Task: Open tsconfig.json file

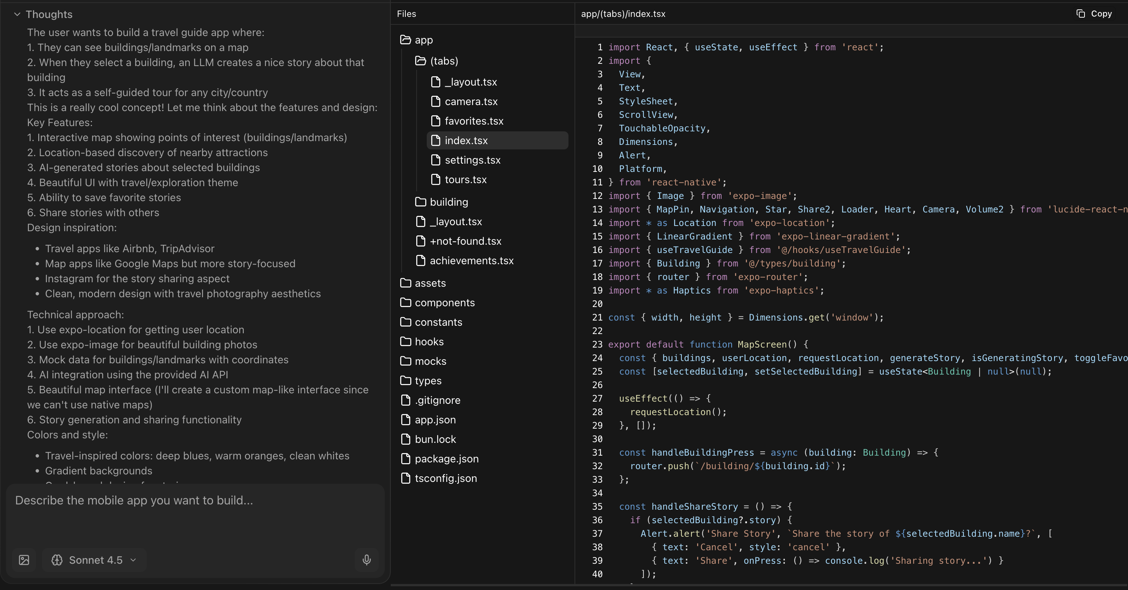Action: pyautogui.click(x=445, y=478)
